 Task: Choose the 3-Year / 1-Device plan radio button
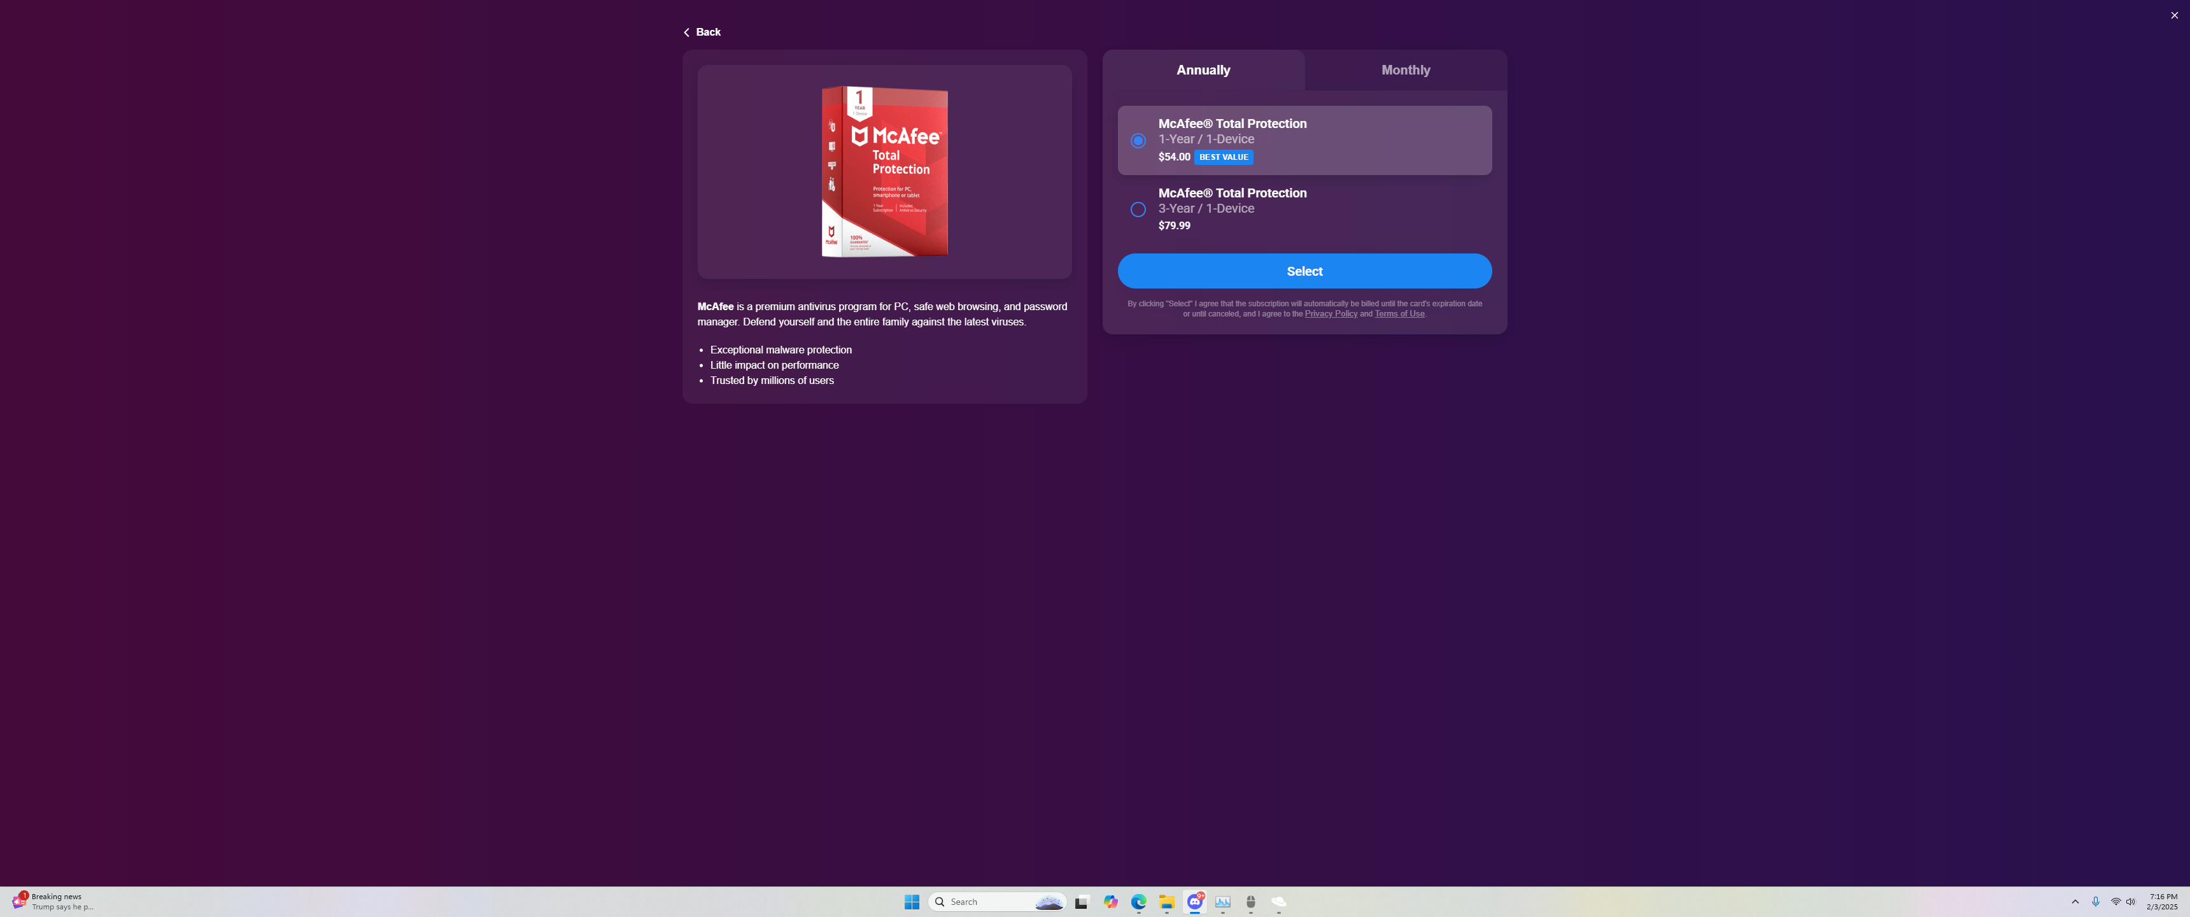pyautogui.click(x=1138, y=210)
